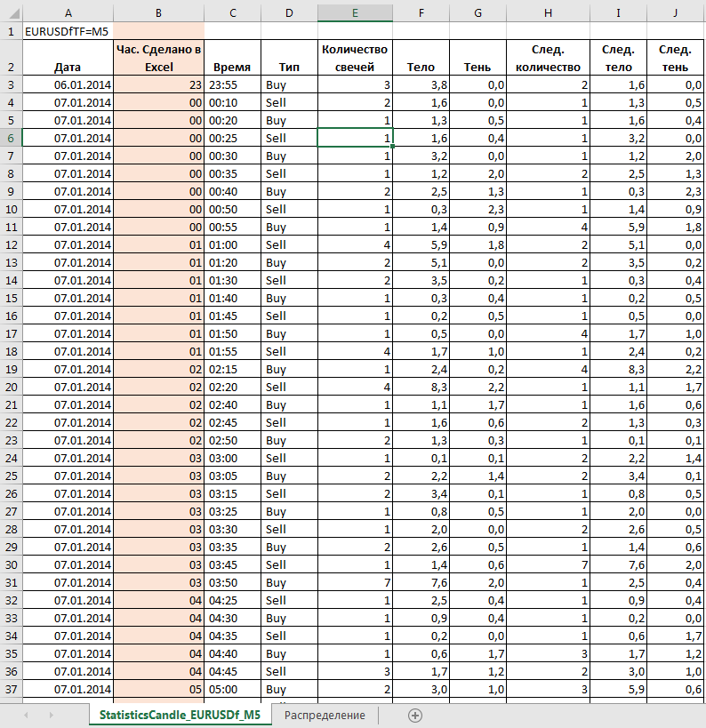Image resolution: width=706 pixels, height=728 pixels.
Task: Select time cell 01:55
Action: (233, 351)
